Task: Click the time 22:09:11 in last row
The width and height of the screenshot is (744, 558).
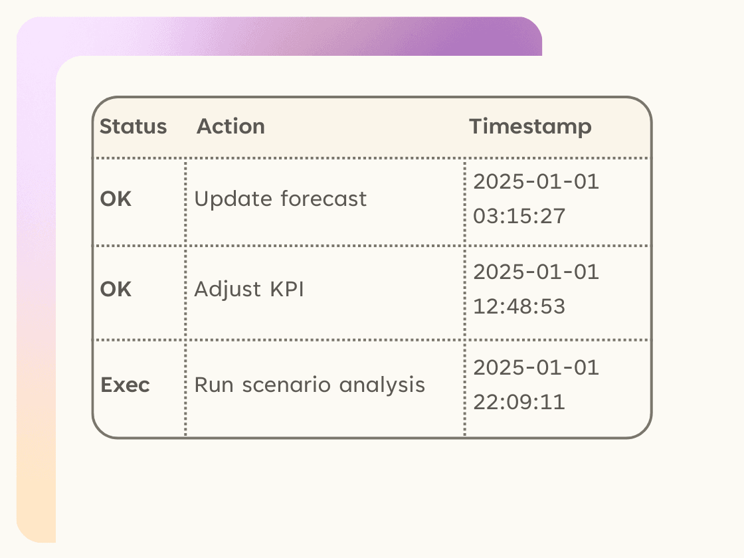Action: 519,403
